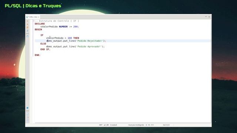
Task: Click the cursor position indicator in status bar
Action: (150, 125)
